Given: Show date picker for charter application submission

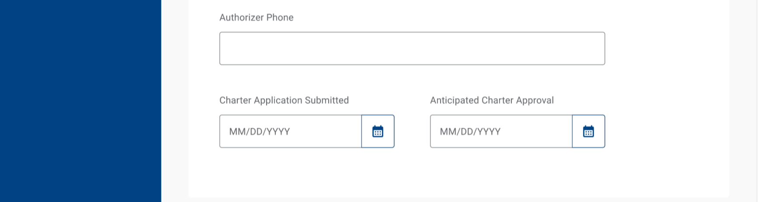Looking at the screenshot, I should point(378,131).
